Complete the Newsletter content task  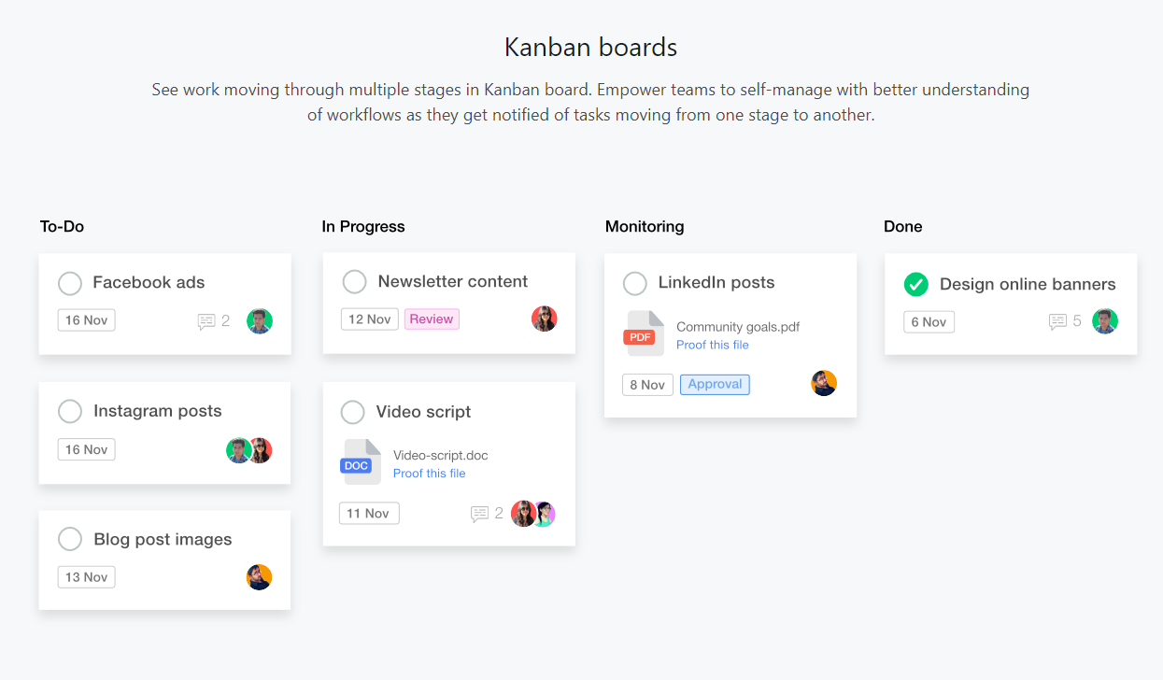(355, 281)
